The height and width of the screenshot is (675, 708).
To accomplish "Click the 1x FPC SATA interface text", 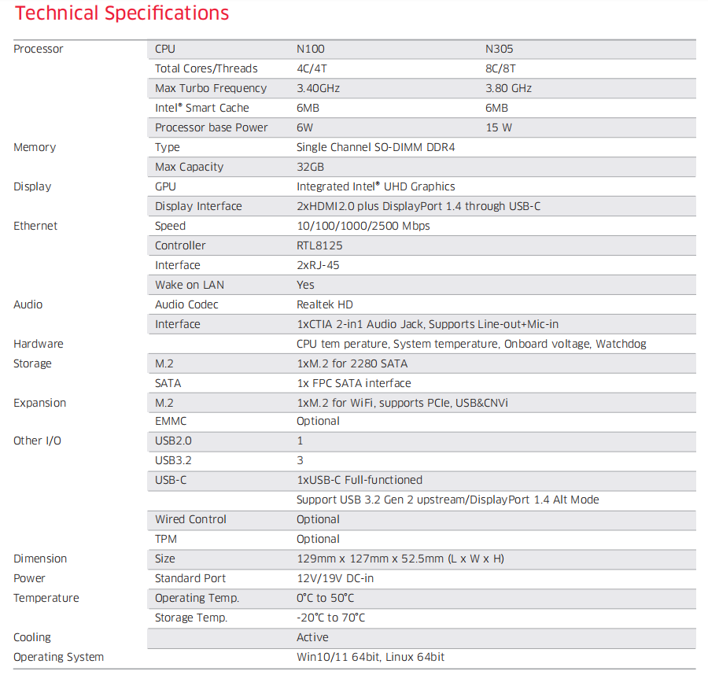I will pos(353,383).
